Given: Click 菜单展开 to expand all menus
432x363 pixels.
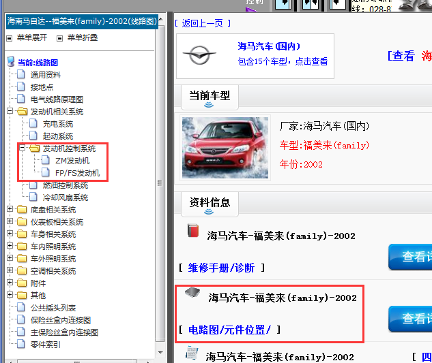Looking at the screenshot, I should tap(32, 37).
